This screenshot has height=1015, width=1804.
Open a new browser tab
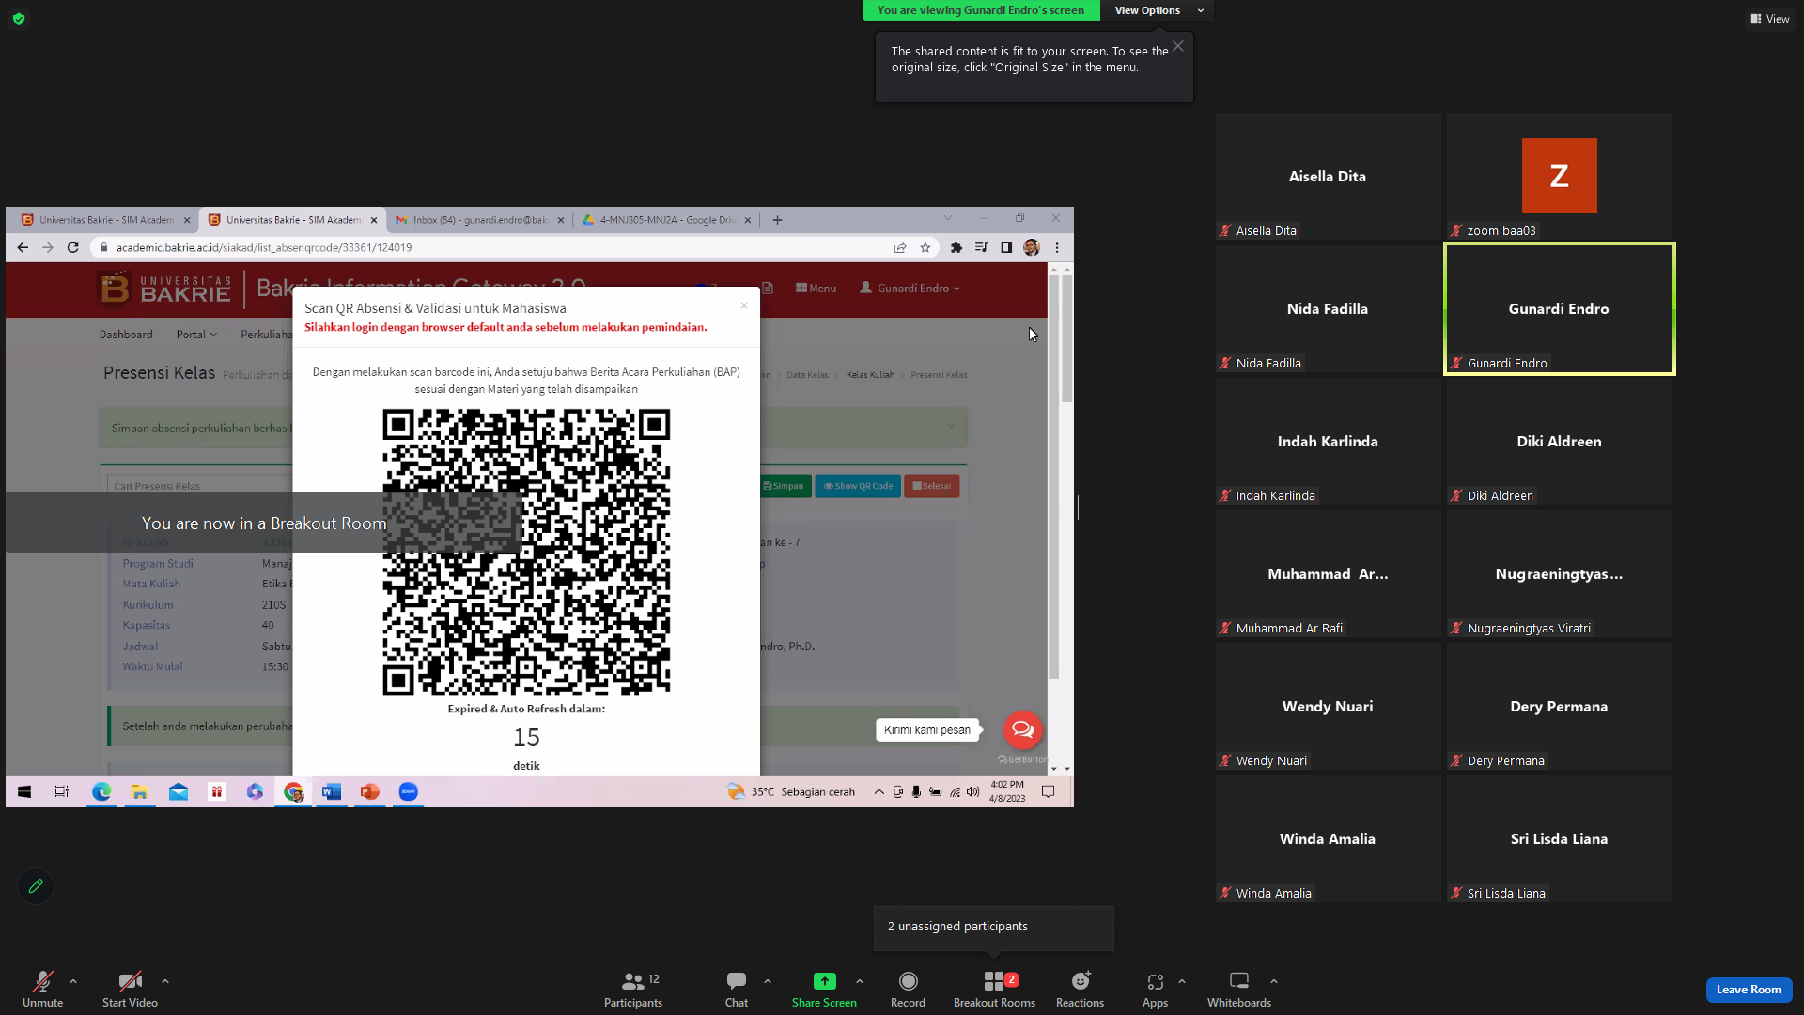[x=777, y=220]
